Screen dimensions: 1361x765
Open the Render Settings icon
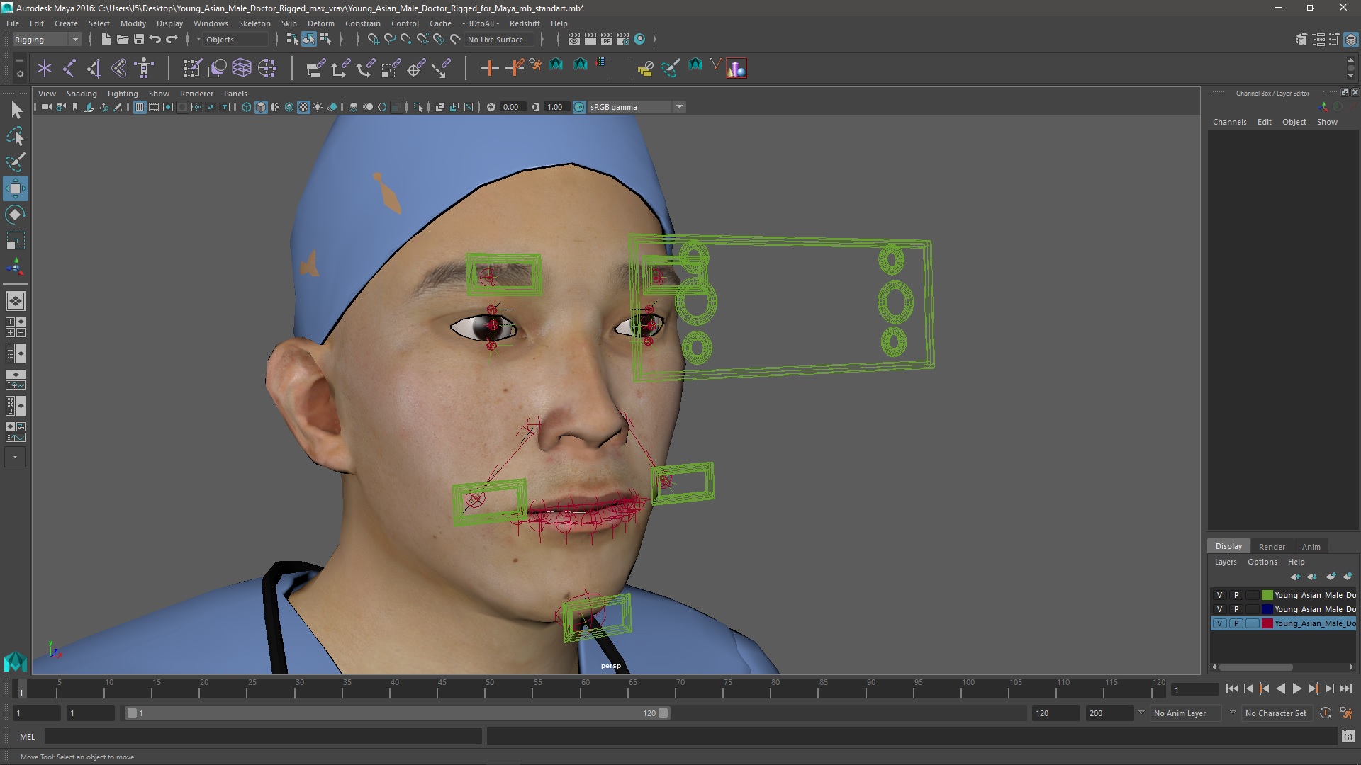click(x=623, y=40)
